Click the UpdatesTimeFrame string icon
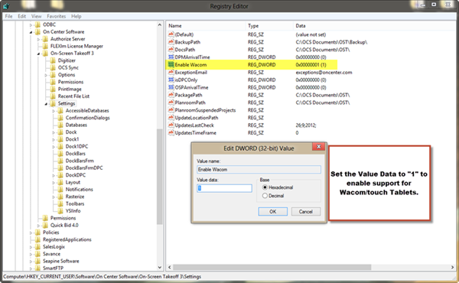The height and width of the screenshot is (283, 459). pos(171,133)
